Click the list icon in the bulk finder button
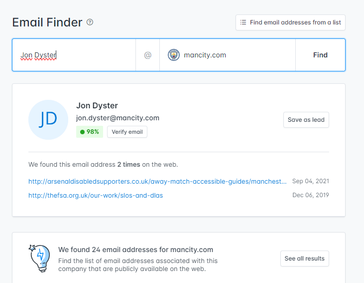This screenshot has height=283, width=364. coord(243,22)
